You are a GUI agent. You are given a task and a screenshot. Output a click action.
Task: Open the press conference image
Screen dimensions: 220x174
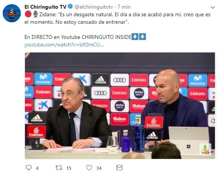click(120, 106)
